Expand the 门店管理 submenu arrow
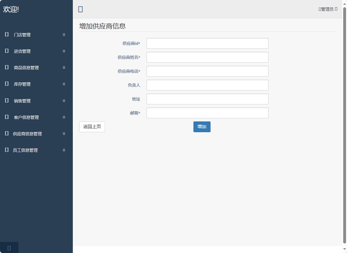This screenshot has height=253, width=347. pos(64,35)
